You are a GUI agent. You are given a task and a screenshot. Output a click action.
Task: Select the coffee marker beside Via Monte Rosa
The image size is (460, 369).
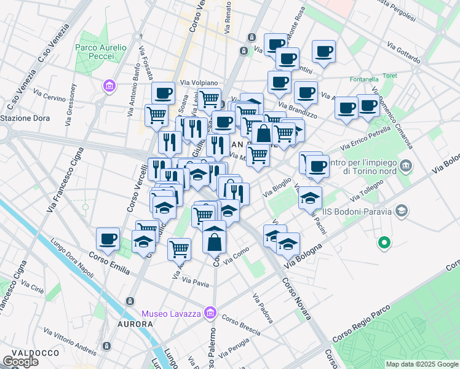click(x=276, y=44)
